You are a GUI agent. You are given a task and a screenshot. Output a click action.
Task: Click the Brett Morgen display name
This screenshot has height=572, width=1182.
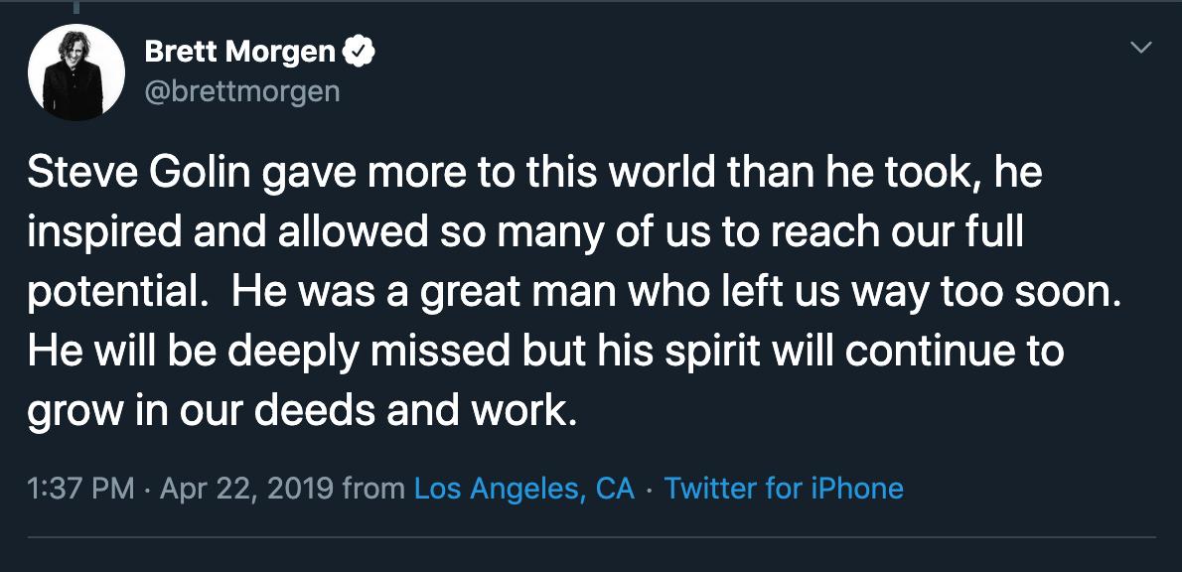pos(239,52)
